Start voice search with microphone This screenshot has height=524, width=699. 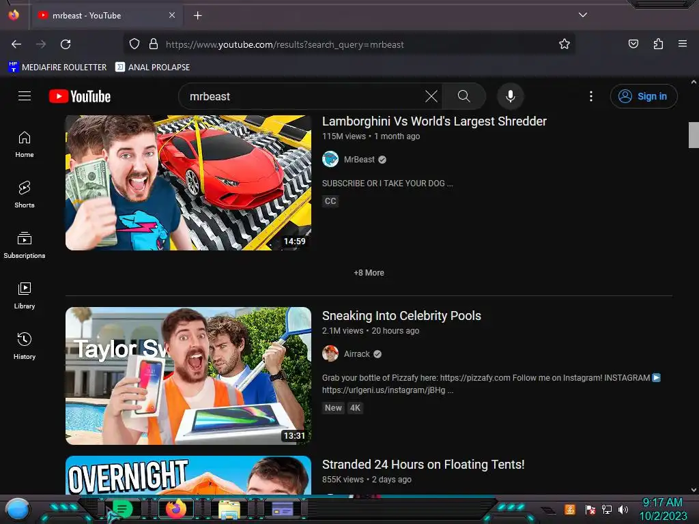(x=511, y=96)
